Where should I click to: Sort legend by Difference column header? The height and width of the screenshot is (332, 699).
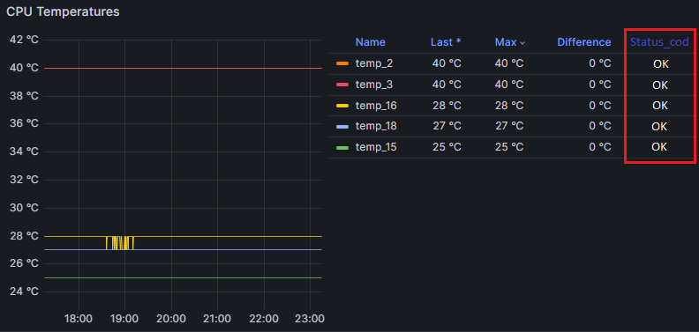click(x=584, y=42)
